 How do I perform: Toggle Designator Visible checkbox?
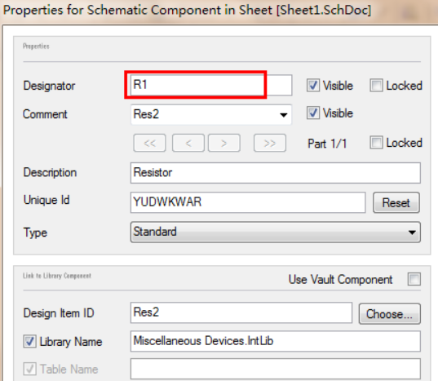point(313,85)
